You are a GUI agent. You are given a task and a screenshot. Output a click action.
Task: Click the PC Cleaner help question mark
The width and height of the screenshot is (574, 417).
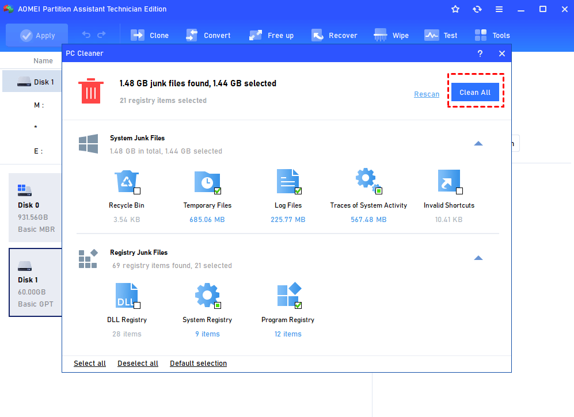click(x=480, y=53)
